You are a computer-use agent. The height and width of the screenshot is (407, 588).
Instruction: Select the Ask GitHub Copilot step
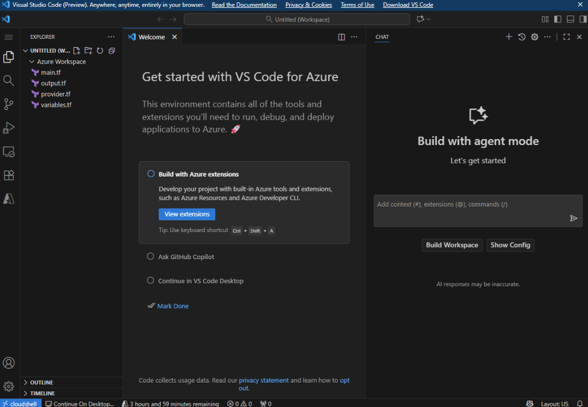point(186,257)
